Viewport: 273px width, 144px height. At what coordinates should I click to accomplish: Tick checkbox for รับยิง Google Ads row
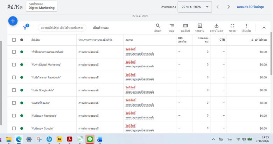(x=14, y=90)
